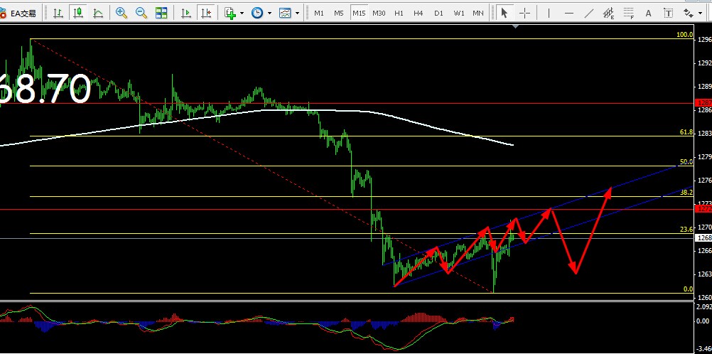
Task: Zoom out the chart with magnifier minus
Action: [x=141, y=14]
